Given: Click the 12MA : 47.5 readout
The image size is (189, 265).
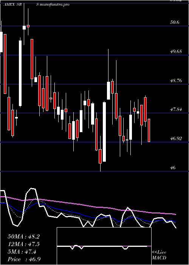Looking at the screenshot, I should [23, 244].
